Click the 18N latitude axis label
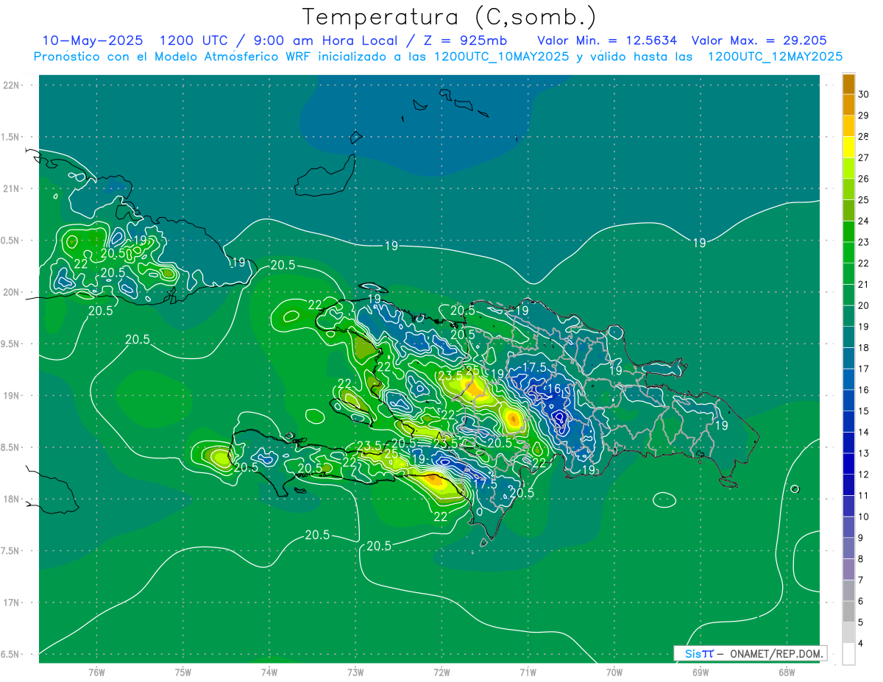The height and width of the screenshot is (682, 883). click(12, 499)
